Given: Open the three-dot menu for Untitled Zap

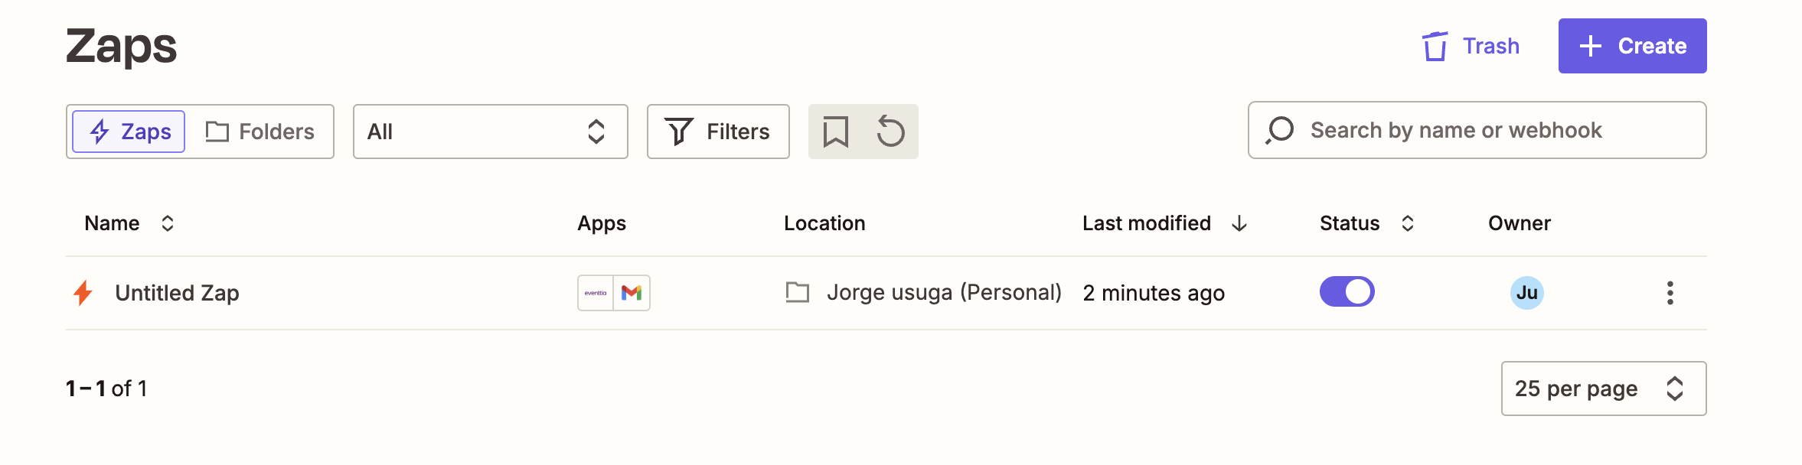Looking at the screenshot, I should point(1670,293).
